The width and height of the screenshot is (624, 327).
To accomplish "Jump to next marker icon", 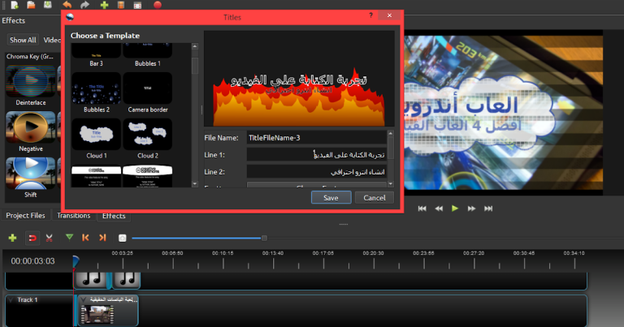I will point(102,237).
